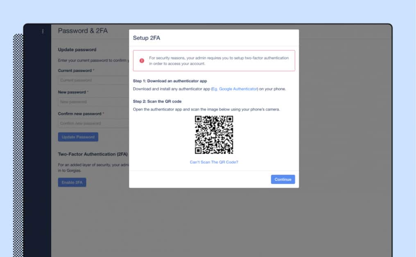The image size is (416, 257).
Task: Click the QR code image
Action: (x=214, y=135)
